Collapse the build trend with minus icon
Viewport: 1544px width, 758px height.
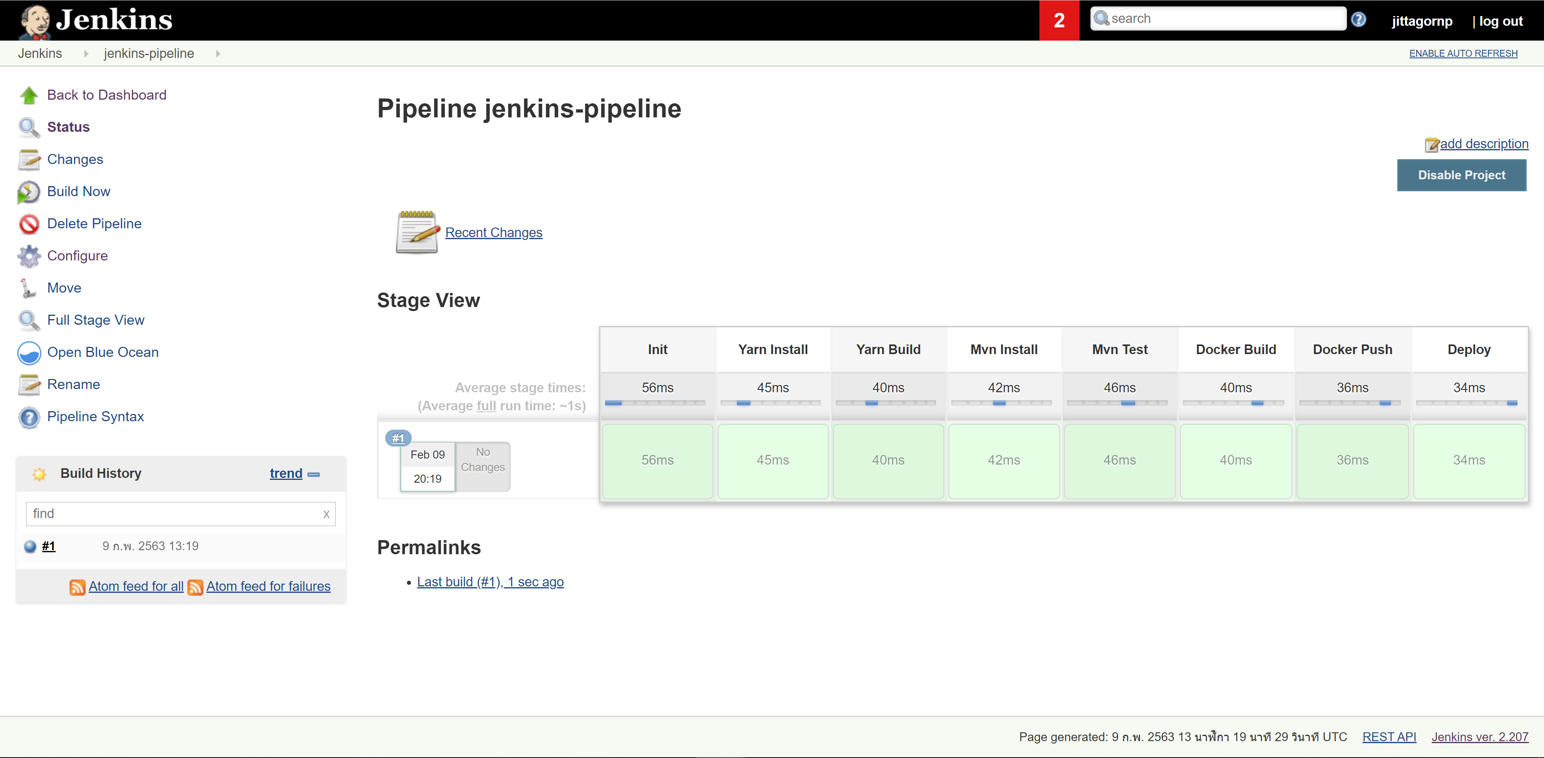point(314,475)
